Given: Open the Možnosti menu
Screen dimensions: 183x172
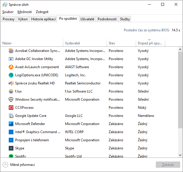Looking at the screenshot, I should [x=25, y=12].
